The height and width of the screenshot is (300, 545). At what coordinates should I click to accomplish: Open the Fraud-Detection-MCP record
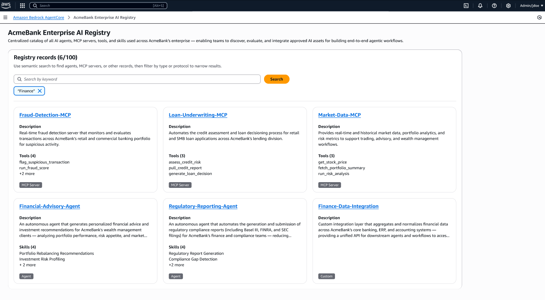[x=45, y=115]
